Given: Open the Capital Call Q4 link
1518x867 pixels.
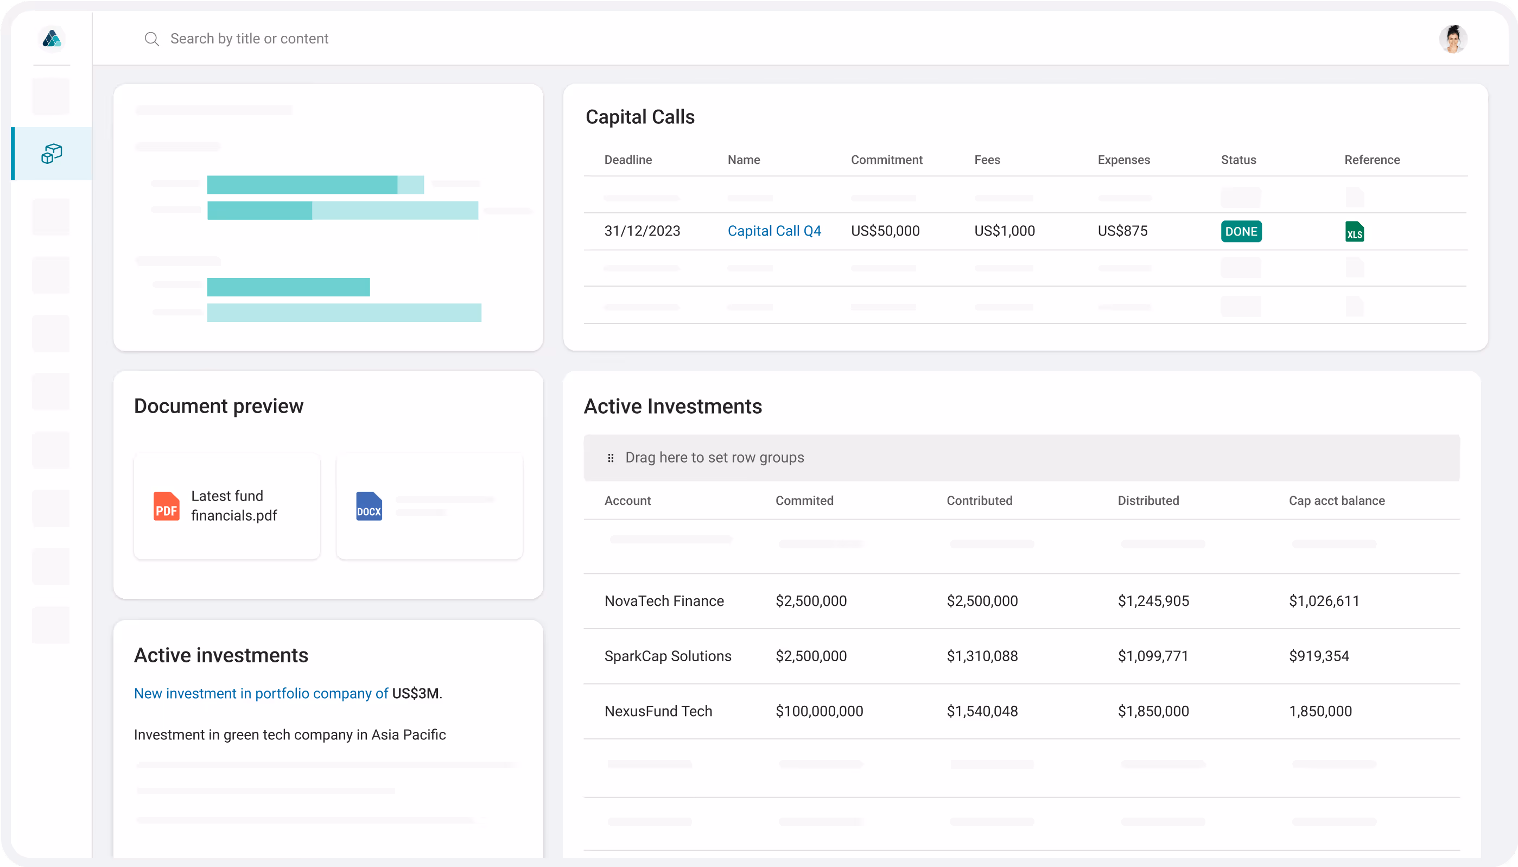Looking at the screenshot, I should click(x=774, y=231).
